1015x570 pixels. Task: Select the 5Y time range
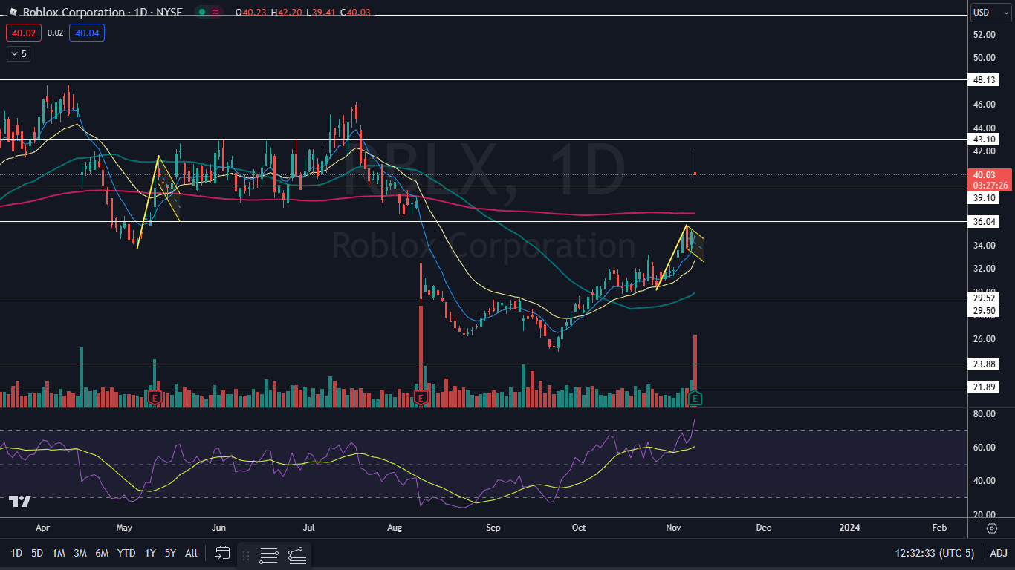[x=170, y=553]
